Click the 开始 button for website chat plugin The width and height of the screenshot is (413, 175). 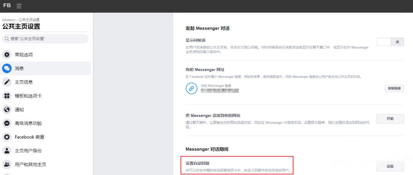pyautogui.click(x=390, y=118)
